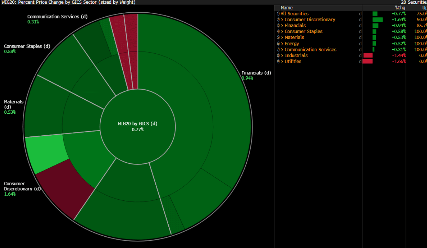Click the WIG20 by GICS center circle
The image size is (427, 248).
137,126
